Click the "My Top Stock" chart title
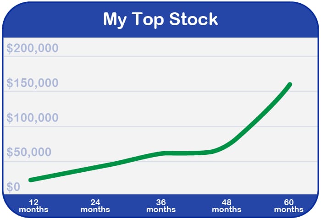The image size is (321, 224). [160, 20]
